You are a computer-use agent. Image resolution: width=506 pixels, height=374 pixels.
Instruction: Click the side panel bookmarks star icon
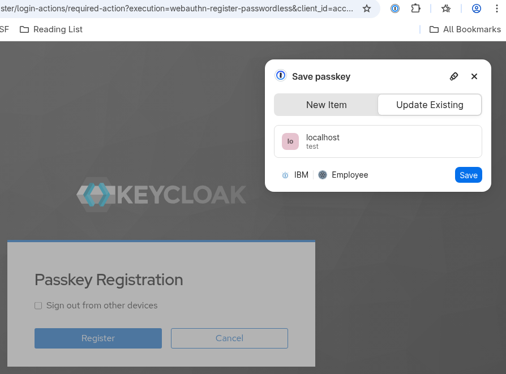(445, 8)
